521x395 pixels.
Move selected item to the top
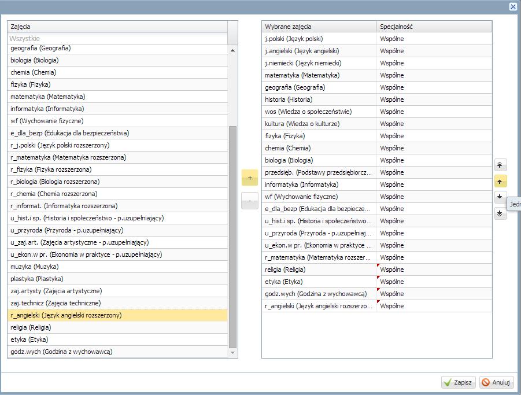coord(500,165)
